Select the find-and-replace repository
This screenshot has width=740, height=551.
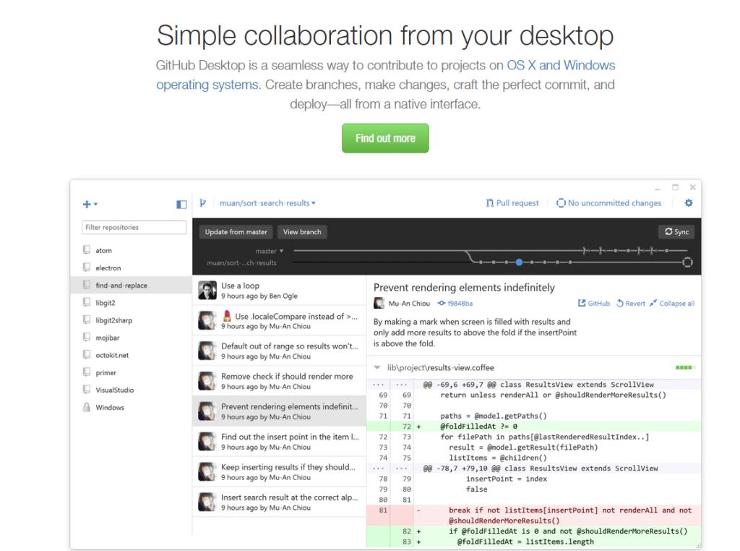coord(132,285)
